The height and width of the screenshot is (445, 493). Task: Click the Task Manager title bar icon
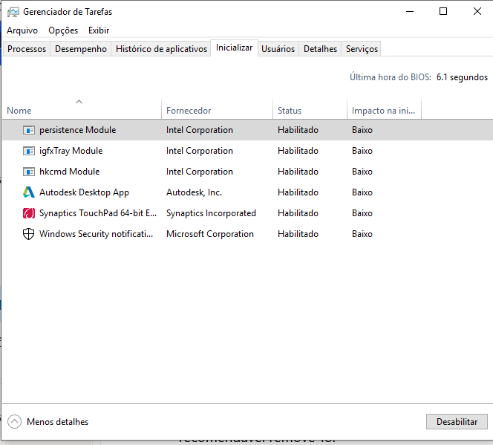coord(13,12)
